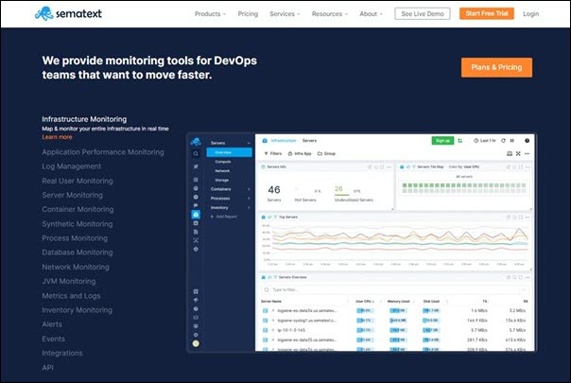Click the search icon in dashboard sidebar
571x383 pixels.
click(196, 154)
